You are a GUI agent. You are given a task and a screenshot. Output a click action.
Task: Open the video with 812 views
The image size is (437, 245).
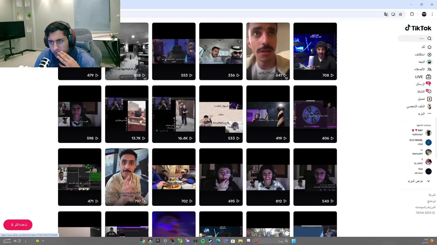pyautogui.click(x=268, y=177)
